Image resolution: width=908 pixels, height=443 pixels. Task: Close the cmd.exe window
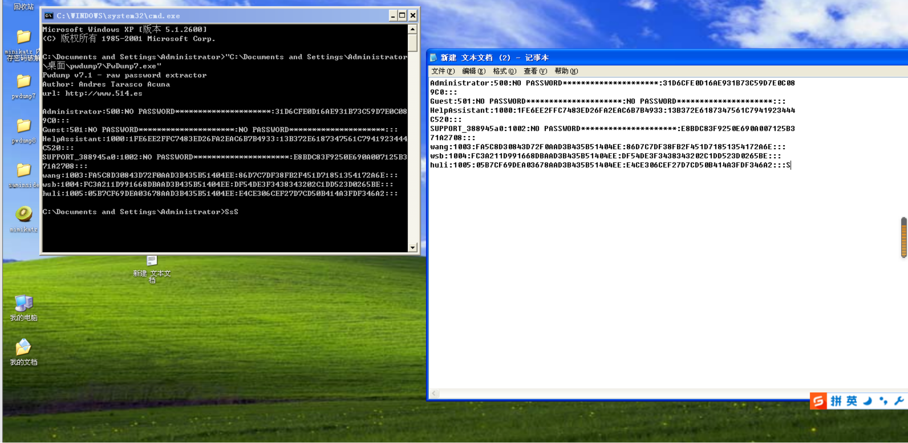(413, 15)
